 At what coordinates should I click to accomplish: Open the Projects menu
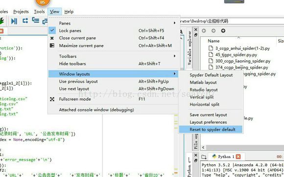(x=21, y=12)
